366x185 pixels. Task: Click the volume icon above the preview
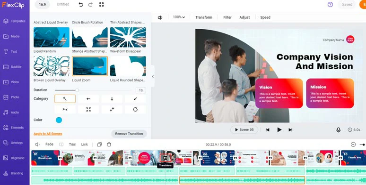point(160,17)
